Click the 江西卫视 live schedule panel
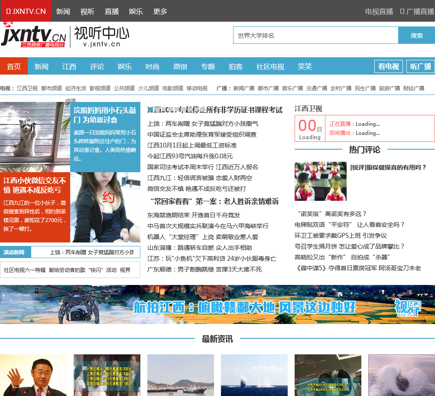 pos(364,128)
